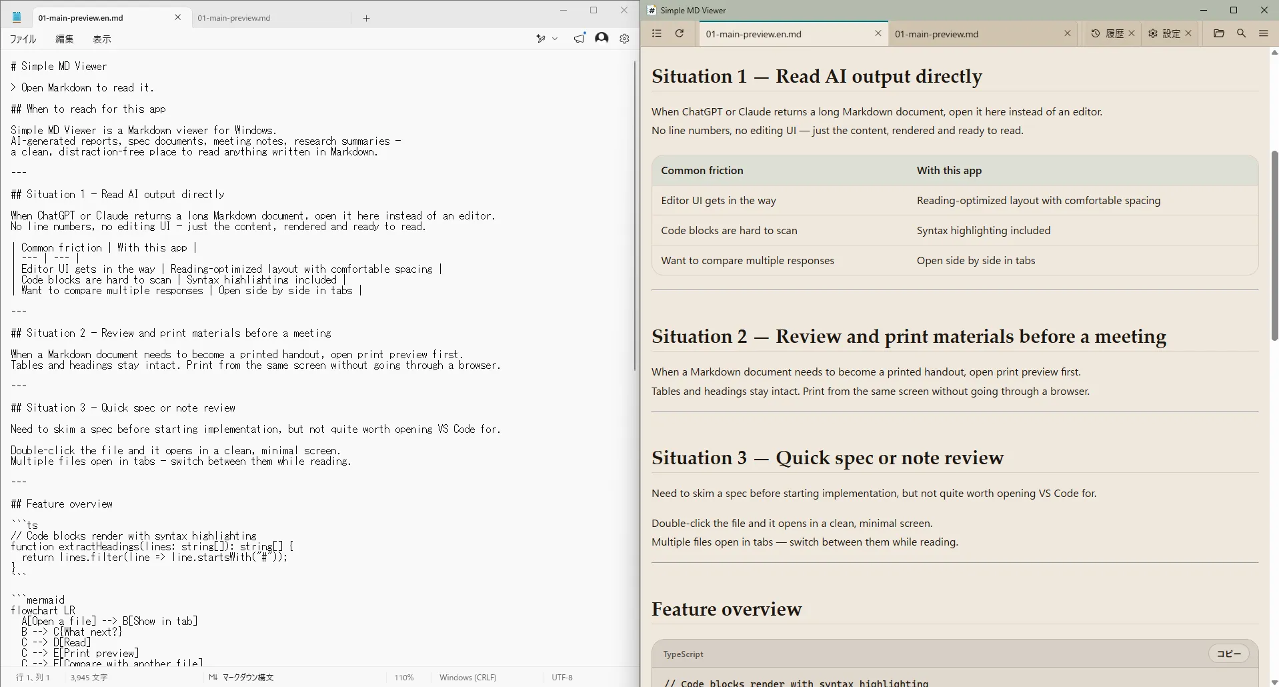The height and width of the screenshot is (687, 1279).
Task: Click the reload icon in Simple MD Viewer
Action: pos(680,33)
